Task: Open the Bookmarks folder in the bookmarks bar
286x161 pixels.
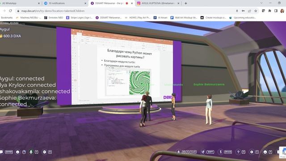Action: tap(7, 17)
